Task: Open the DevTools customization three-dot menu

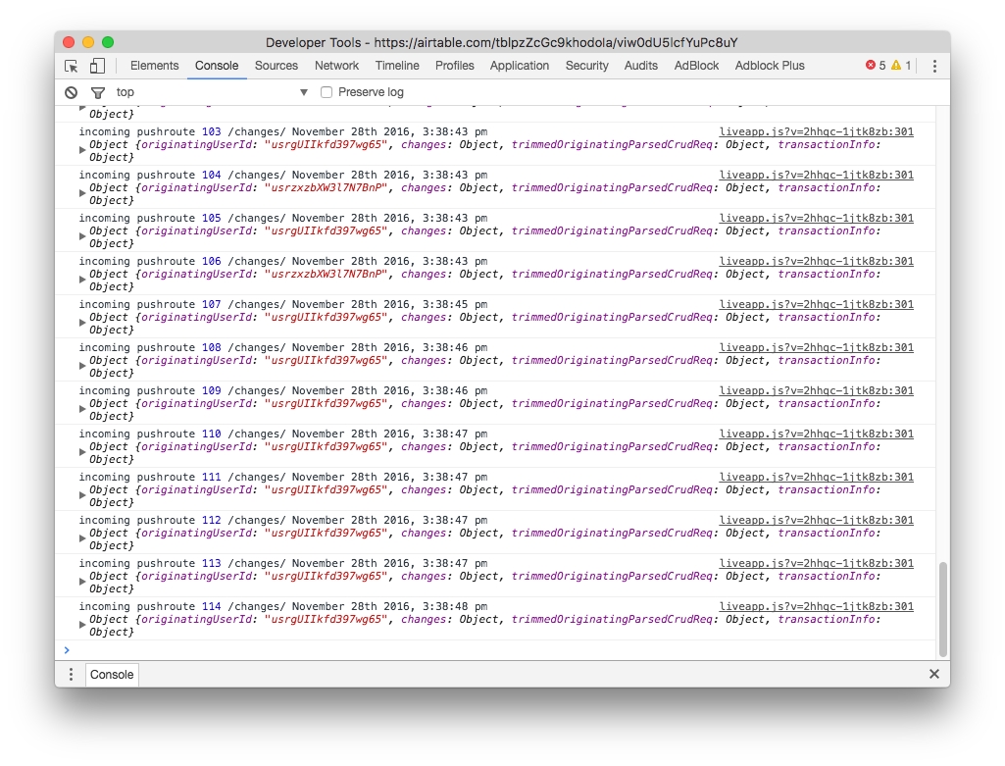Action: coord(933,65)
